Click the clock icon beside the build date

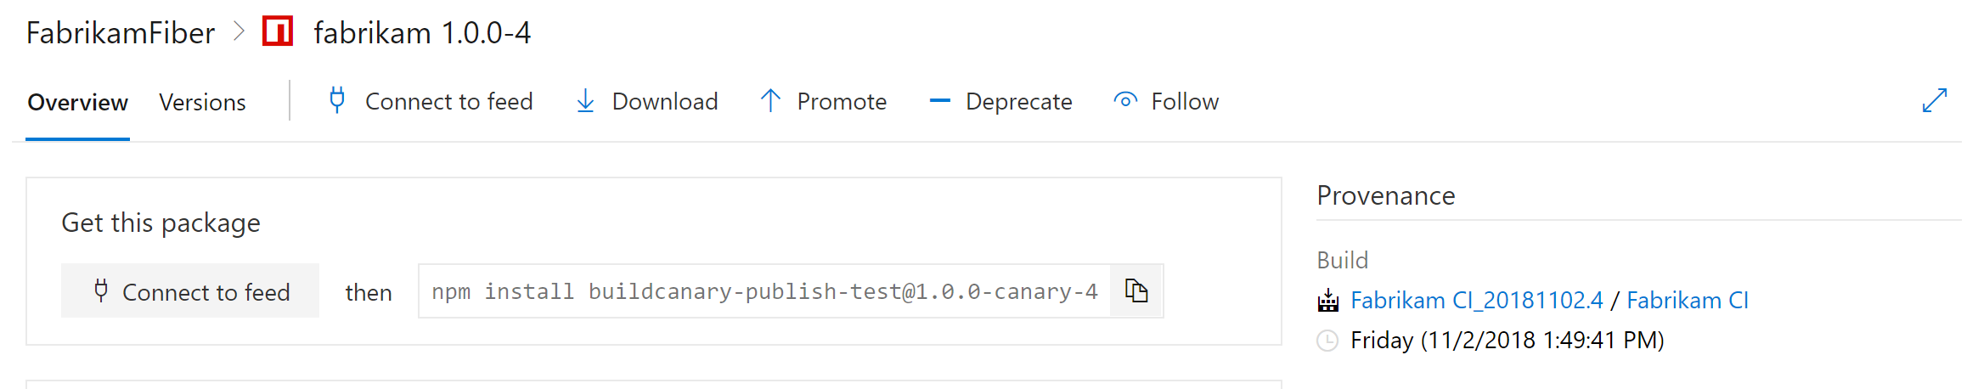1327,341
